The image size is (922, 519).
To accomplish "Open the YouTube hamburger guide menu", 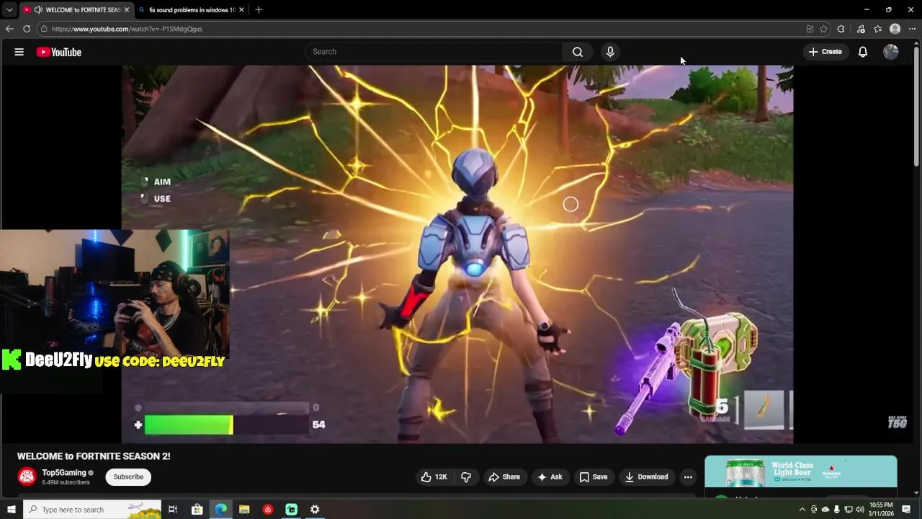I will tap(19, 52).
